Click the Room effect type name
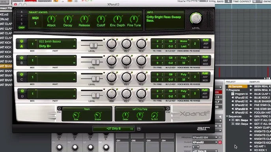This screenshot has height=152, width=271. point(87,109)
